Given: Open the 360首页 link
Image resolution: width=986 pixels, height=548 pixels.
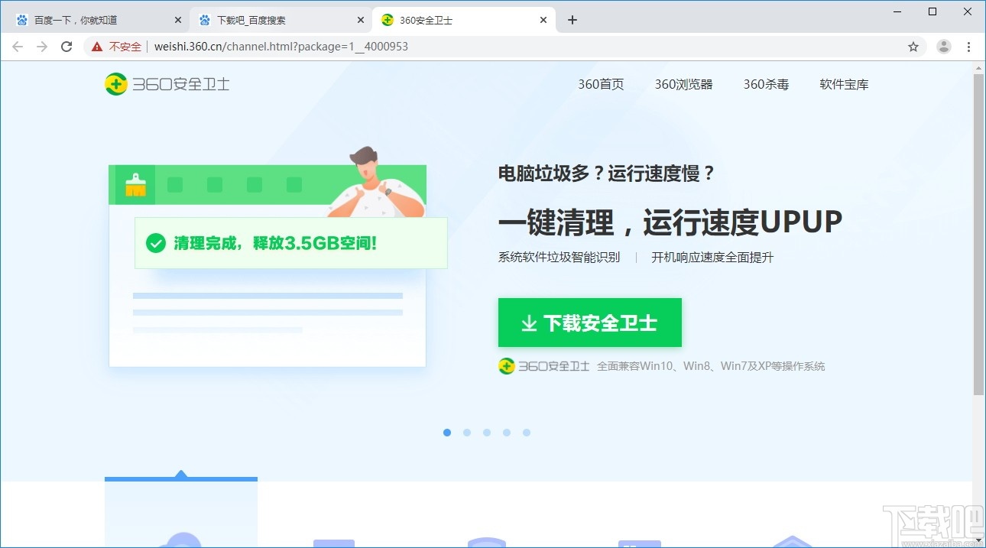Looking at the screenshot, I should 601,85.
